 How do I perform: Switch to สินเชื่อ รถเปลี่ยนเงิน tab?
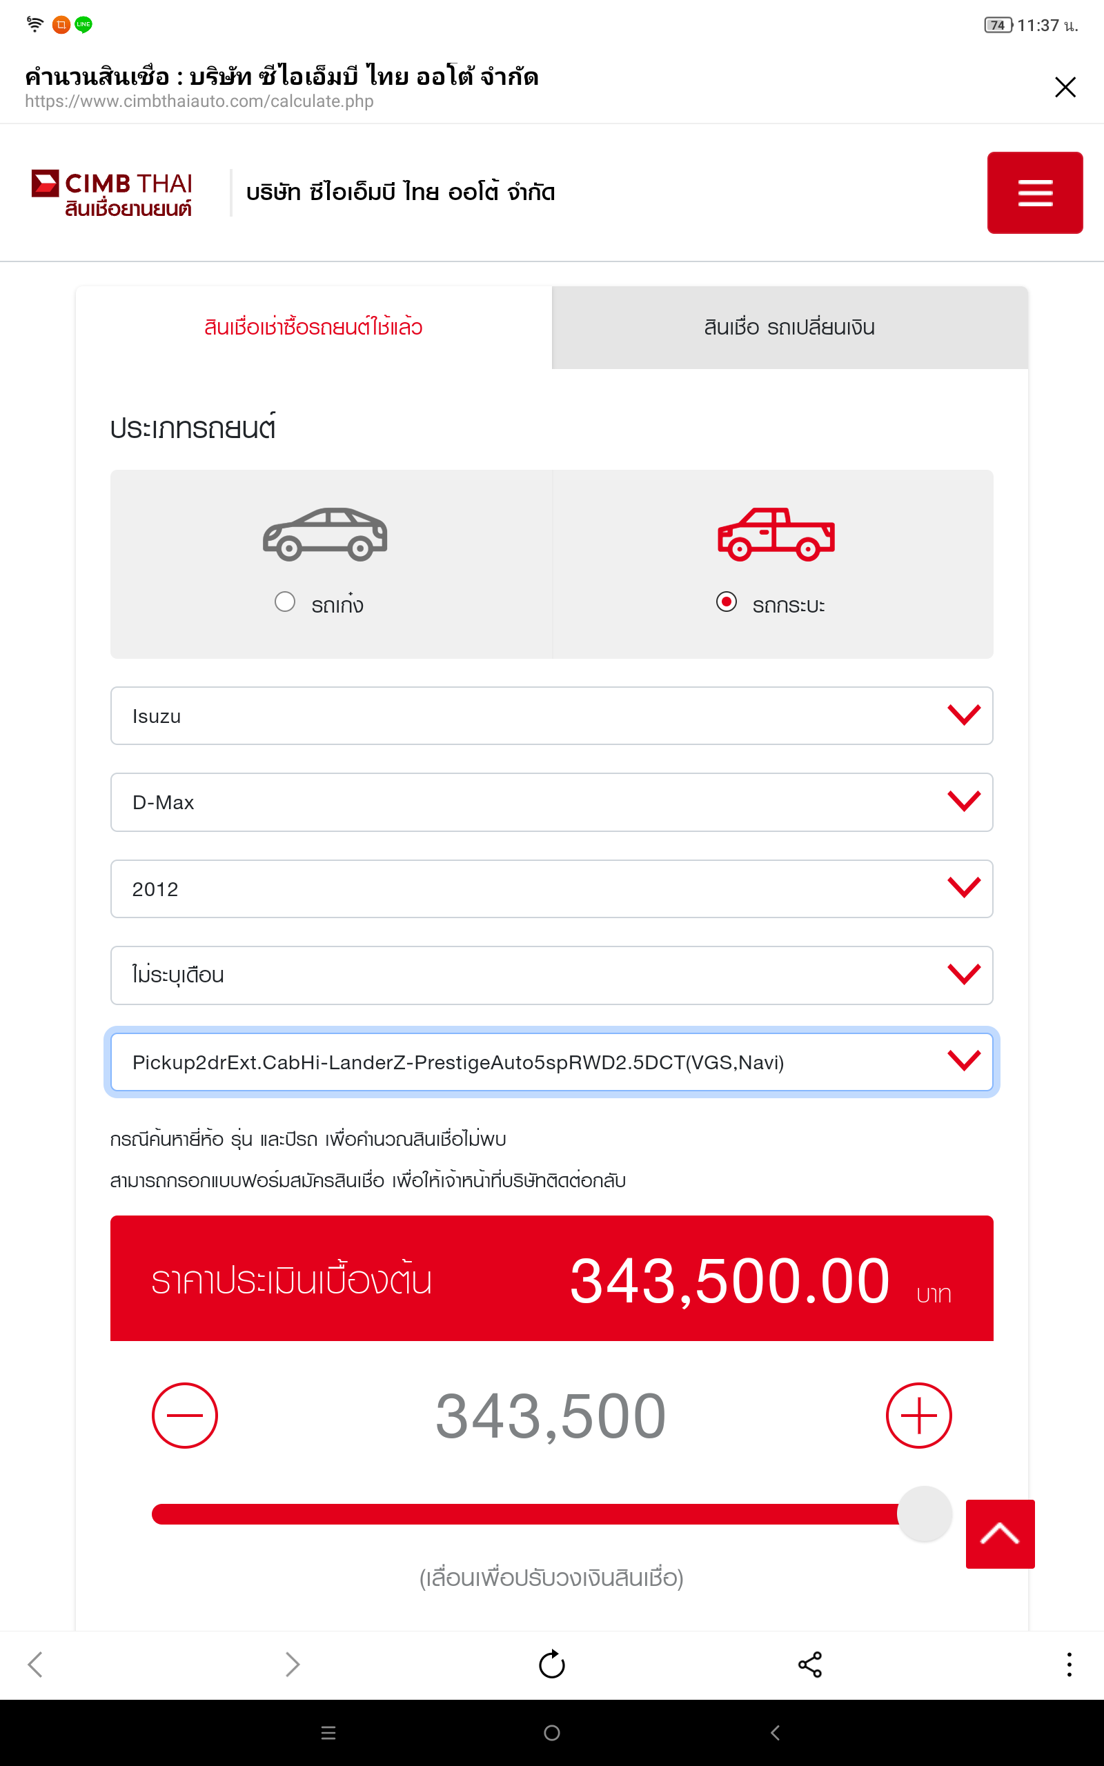click(789, 328)
